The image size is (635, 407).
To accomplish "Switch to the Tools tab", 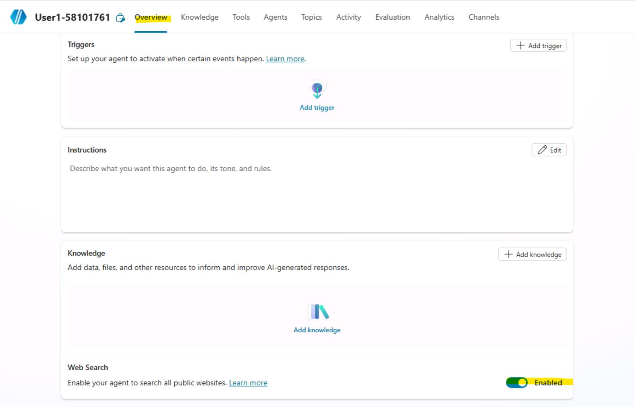I will (x=241, y=17).
